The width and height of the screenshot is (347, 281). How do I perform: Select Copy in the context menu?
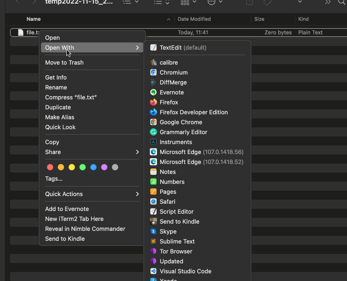92,142
